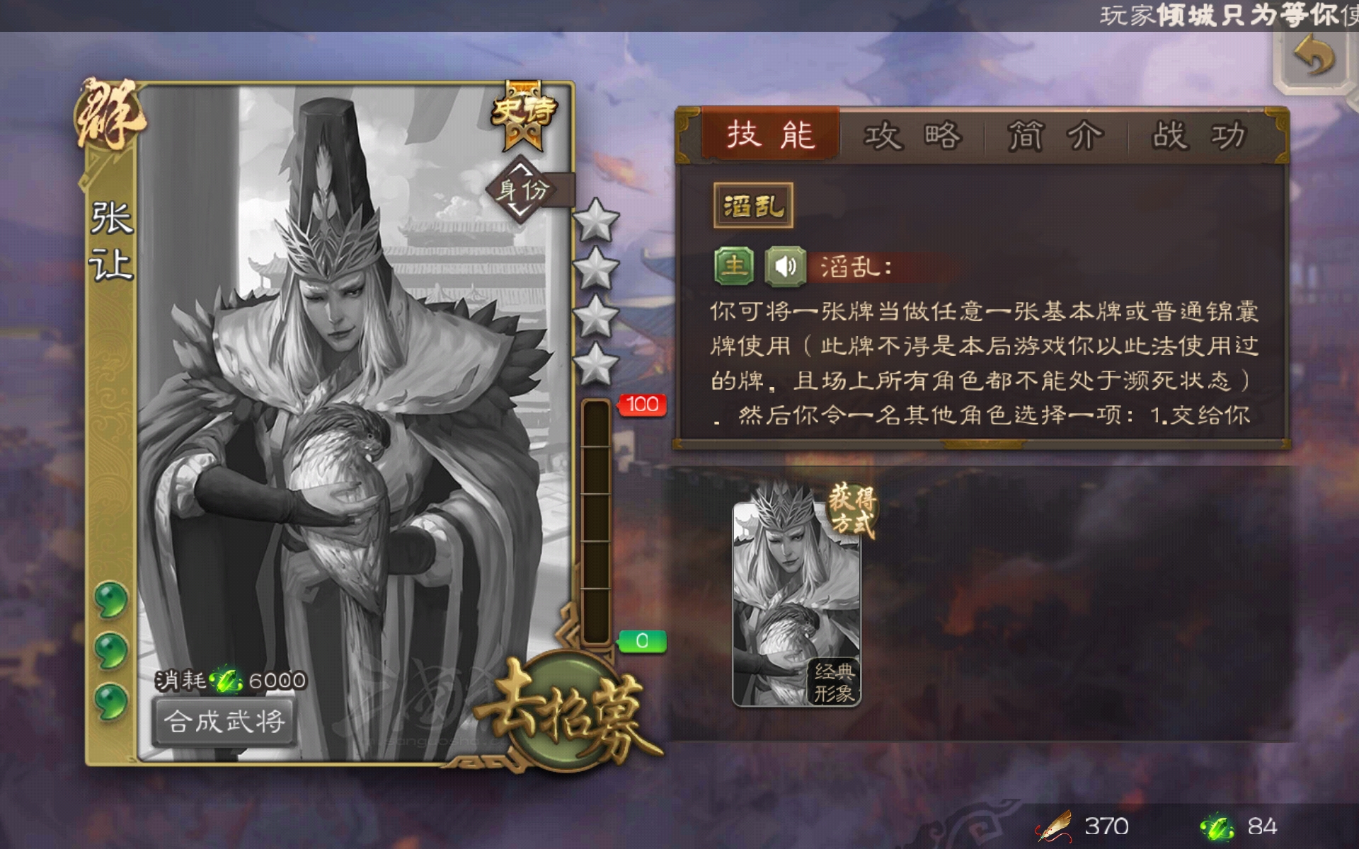Click the green 主 lord skill badge
The height and width of the screenshot is (849, 1359).
[x=734, y=267]
